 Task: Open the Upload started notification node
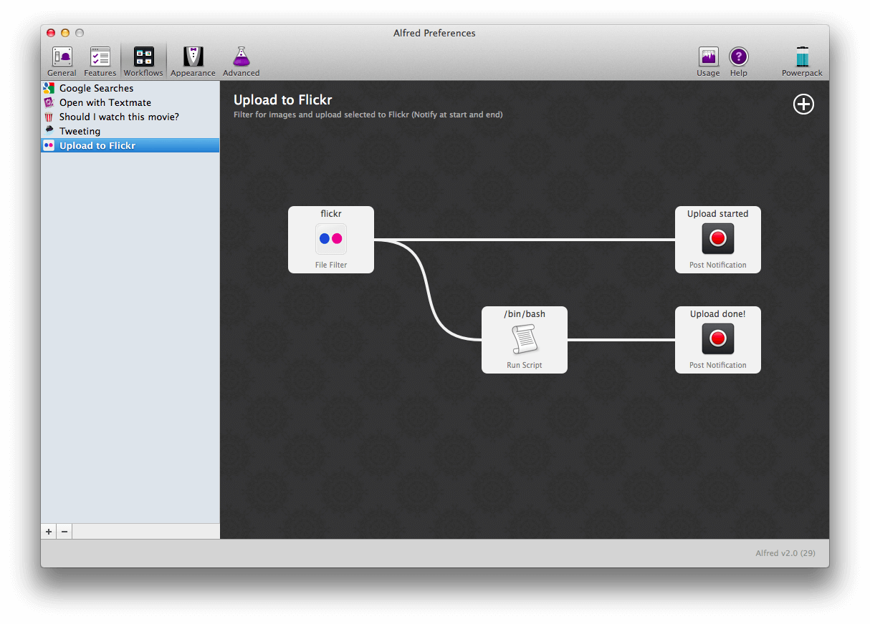point(717,239)
